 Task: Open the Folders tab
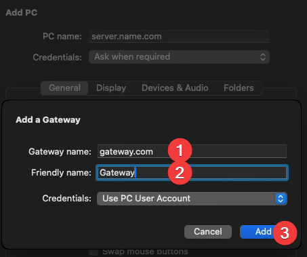click(x=239, y=88)
